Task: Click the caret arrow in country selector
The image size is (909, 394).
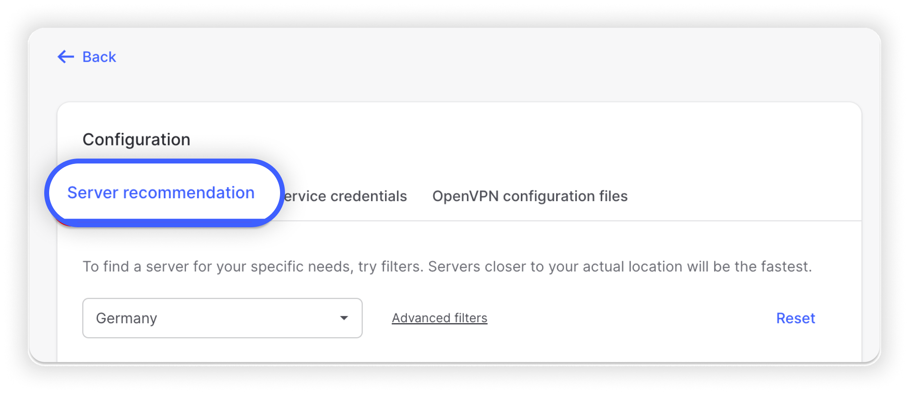Action: (344, 318)
